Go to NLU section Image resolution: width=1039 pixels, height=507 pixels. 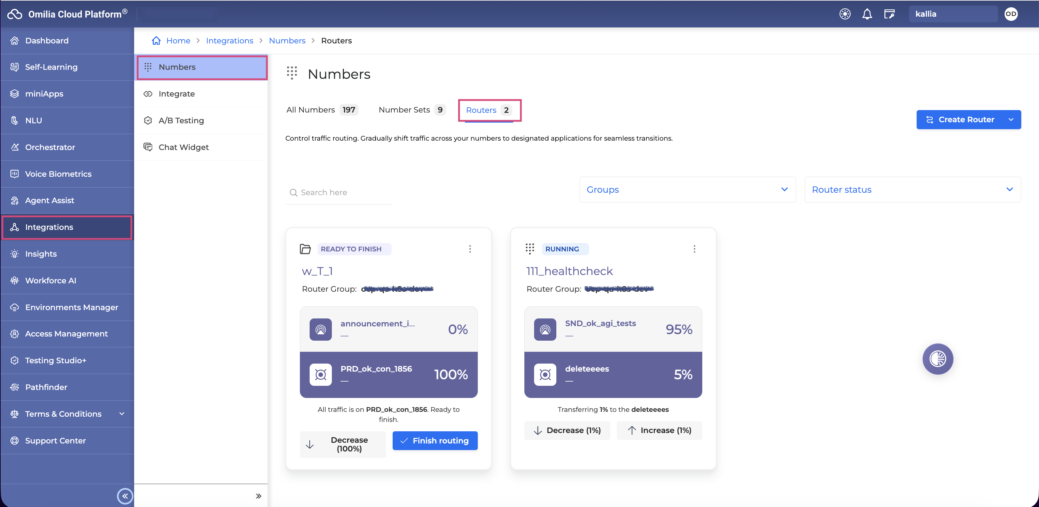point(67,120)
